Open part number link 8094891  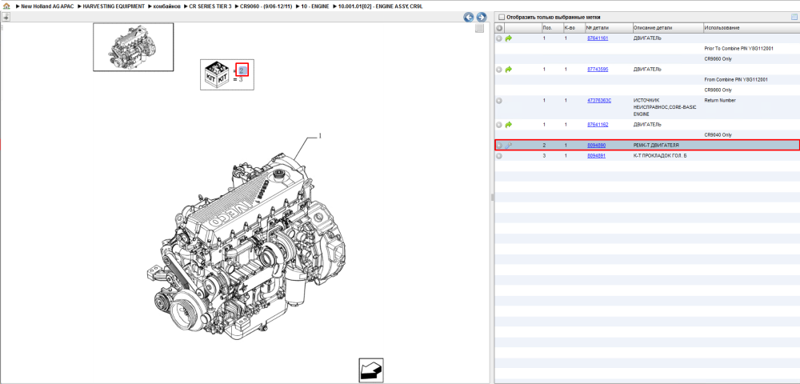[x=597, y=155]
